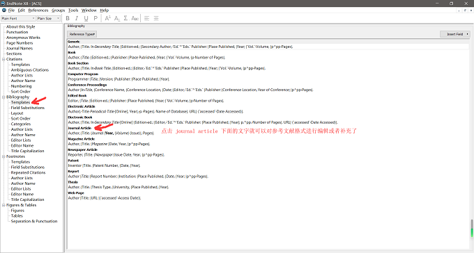Image resolution: width=474 pixels, height=253 pixels.
Task: Open the Reference Types dropdown button
Action: [82, 34]
